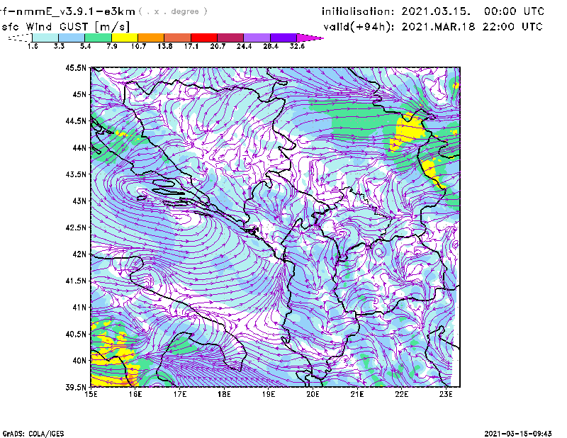The image size is (567, 438).
Task: Click the legend value 24.4
Action: (244, 46)
